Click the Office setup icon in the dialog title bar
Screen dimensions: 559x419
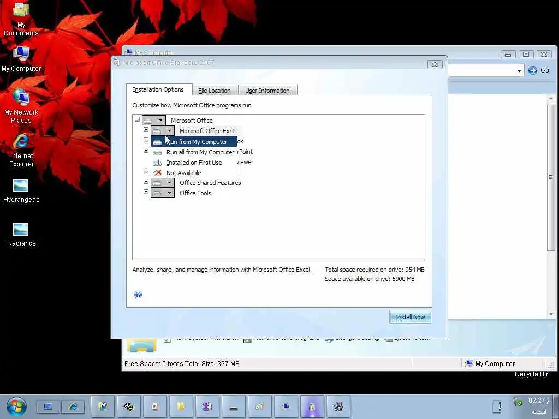click(117, 63)
